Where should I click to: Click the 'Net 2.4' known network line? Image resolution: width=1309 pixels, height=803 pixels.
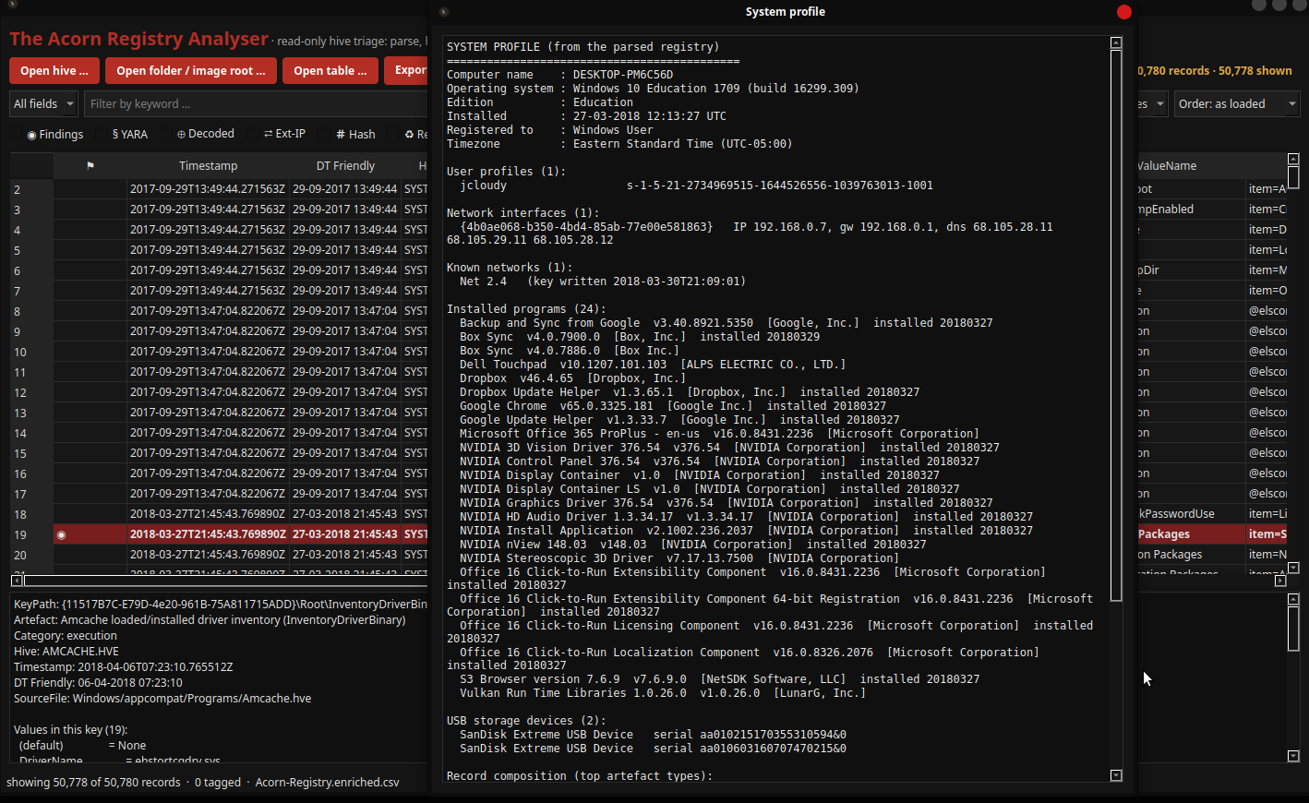tap(602, 282)
